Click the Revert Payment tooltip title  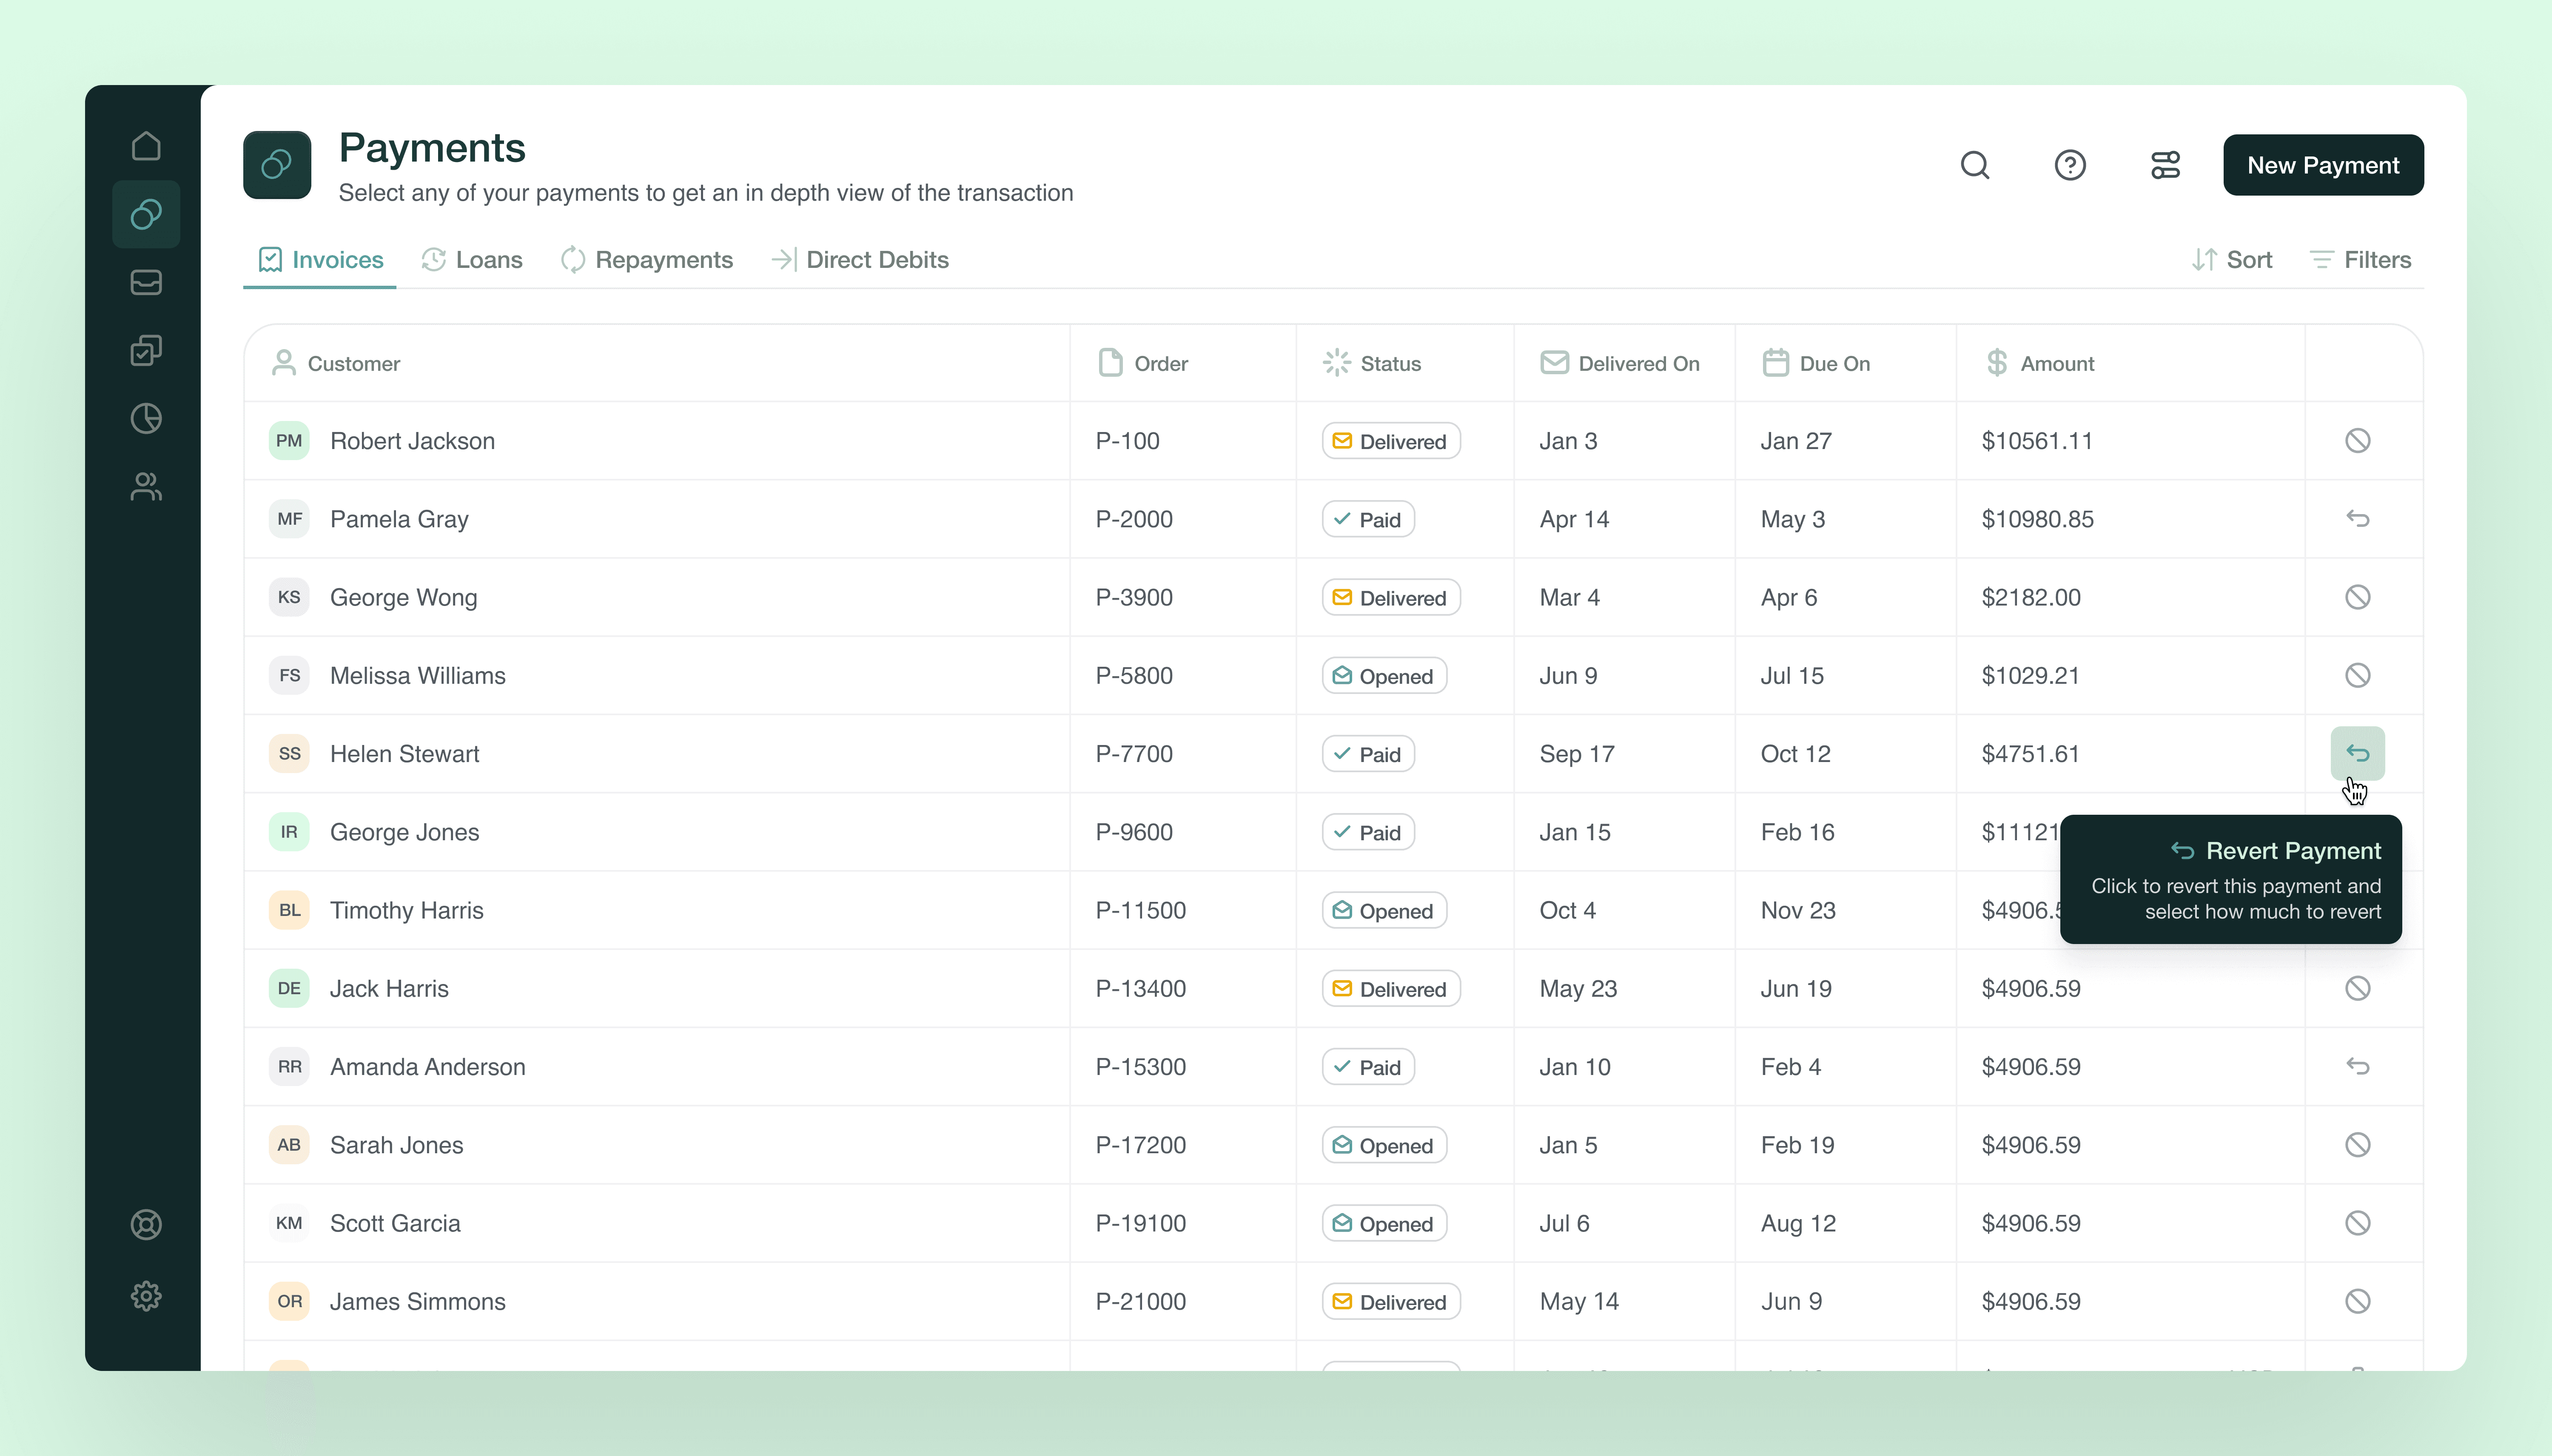click(2294, 850)
